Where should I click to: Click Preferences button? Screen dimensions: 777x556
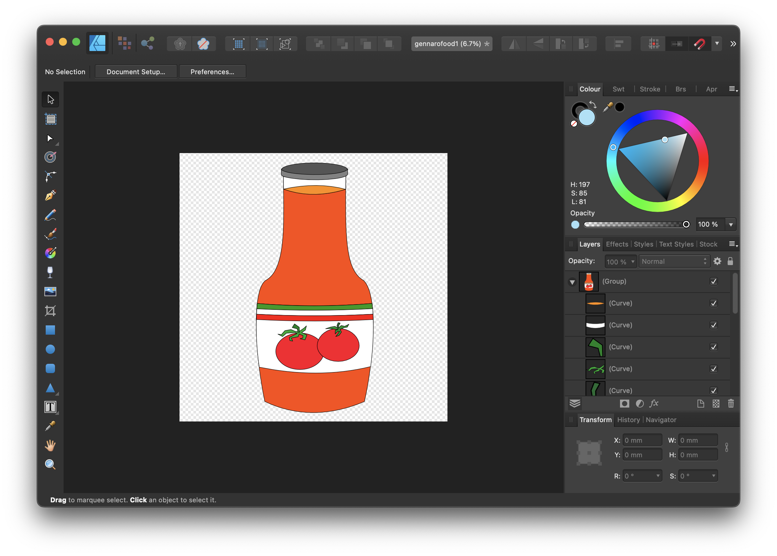click(212, 72)
